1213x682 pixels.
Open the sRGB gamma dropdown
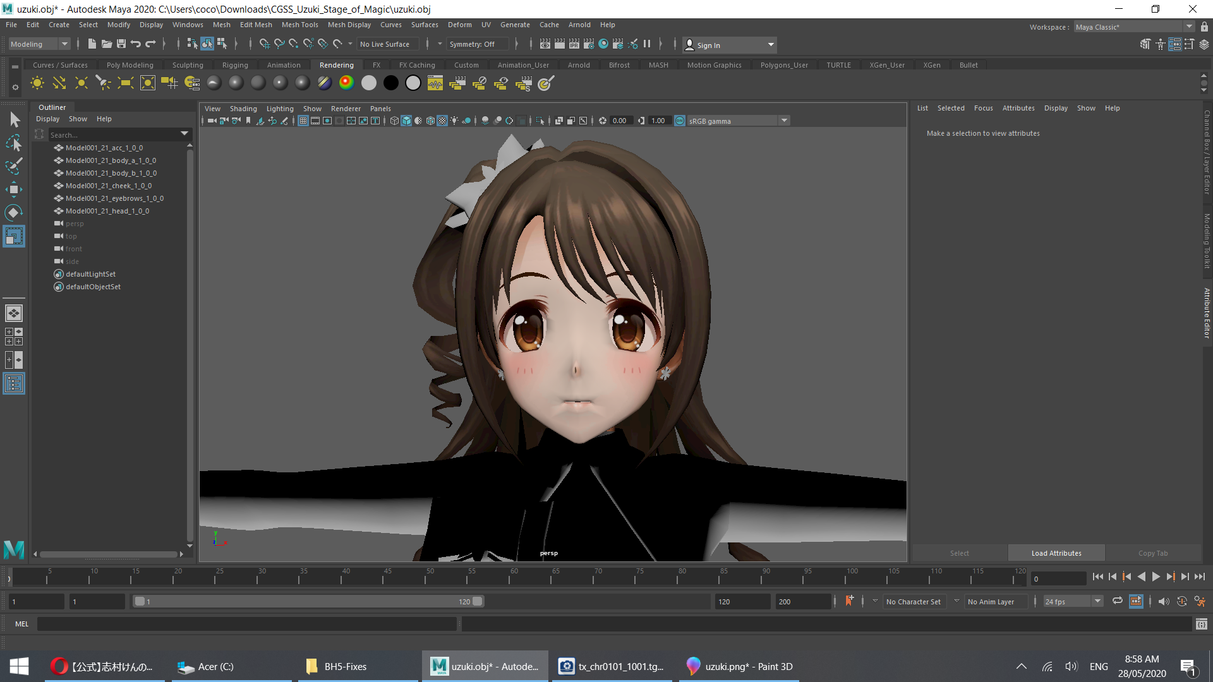784,121
